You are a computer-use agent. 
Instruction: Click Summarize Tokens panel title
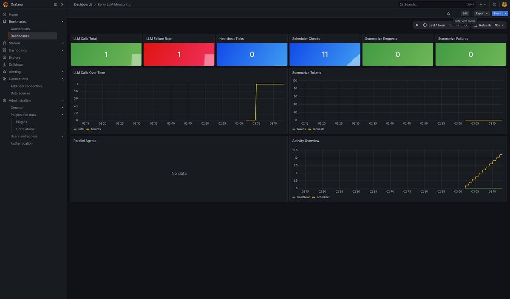coord(307,73)
